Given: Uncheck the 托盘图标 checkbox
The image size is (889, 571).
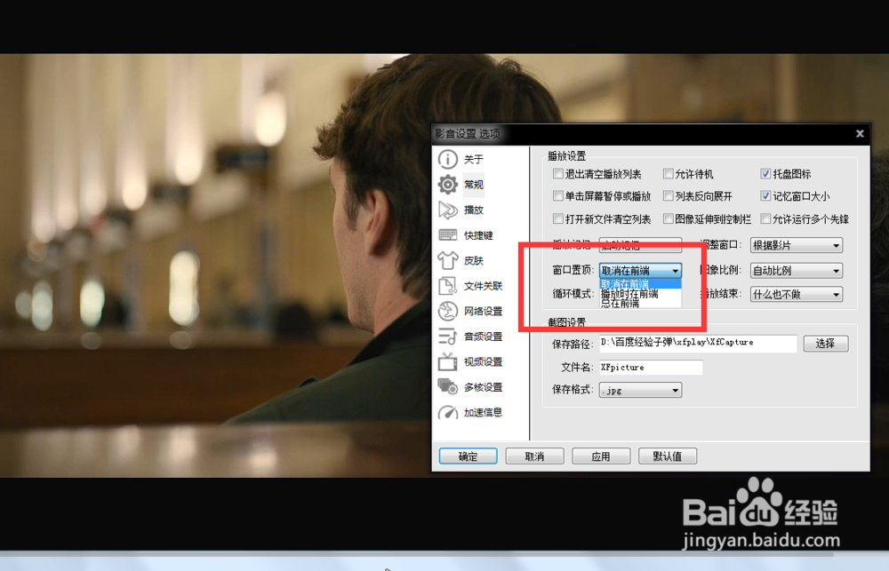Looking at the screenshot, I should pyautogui.click(x=766, y=173).
